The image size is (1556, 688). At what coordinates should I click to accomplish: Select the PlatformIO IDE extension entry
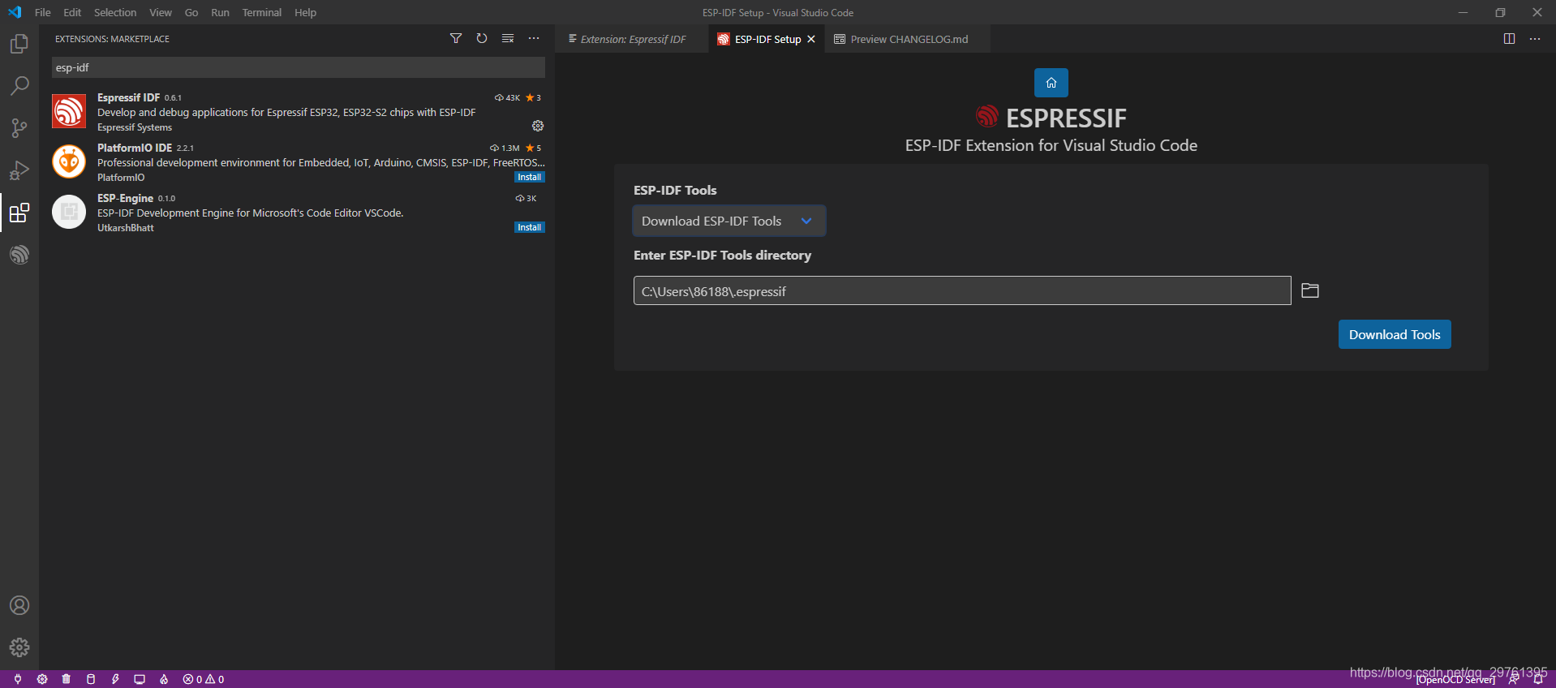point(297,162)
